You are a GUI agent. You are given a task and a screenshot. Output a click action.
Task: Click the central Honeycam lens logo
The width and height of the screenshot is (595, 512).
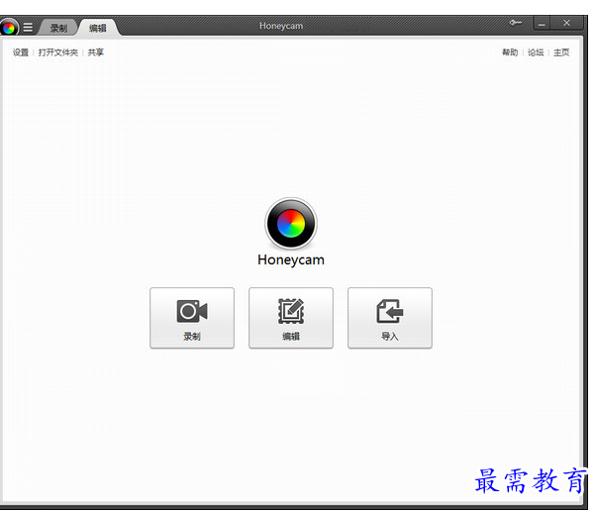click(291, 223)
